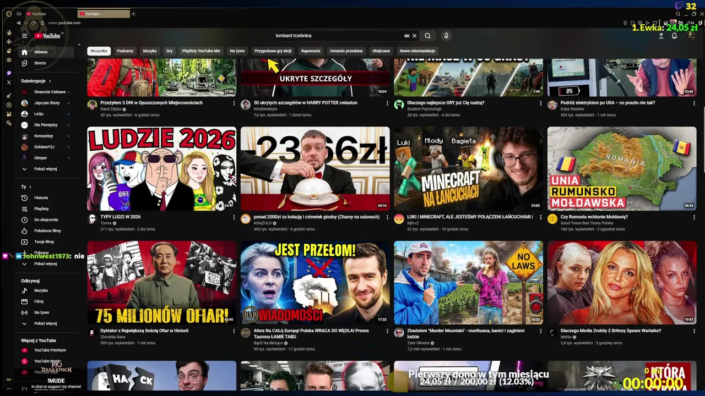Play the Jest przełom Wiadomości thumbnail
The width and height of the screenshot is (705, 396).
pyautogui.click(x=315, y=283)
